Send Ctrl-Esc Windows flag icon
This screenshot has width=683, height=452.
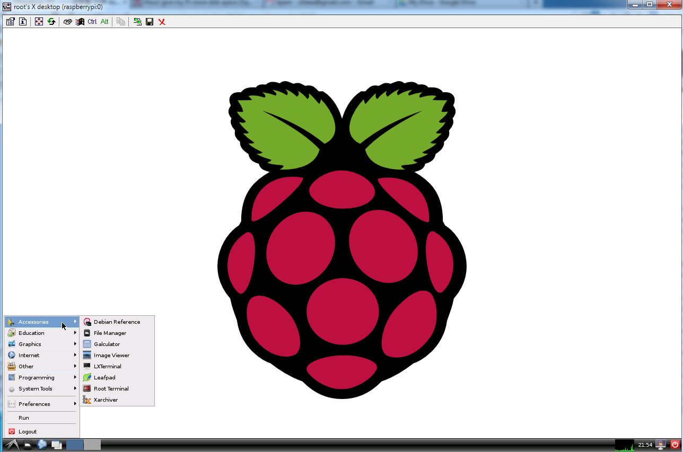click(80, 22)
